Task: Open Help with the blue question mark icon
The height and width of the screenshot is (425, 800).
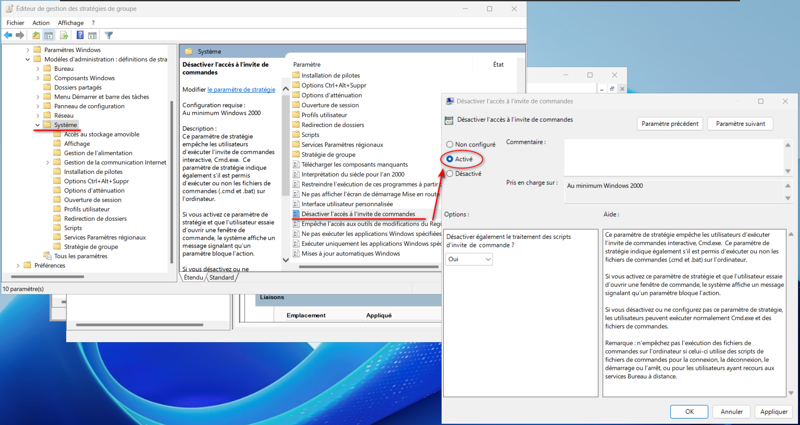Action: pos(80,35)
